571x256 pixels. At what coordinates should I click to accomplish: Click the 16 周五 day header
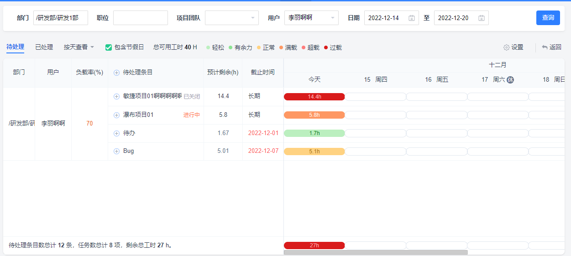[436, 79]
